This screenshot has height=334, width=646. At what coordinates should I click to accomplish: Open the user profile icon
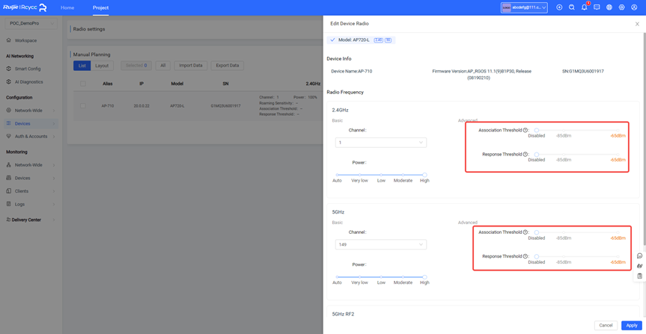point(634,7)
